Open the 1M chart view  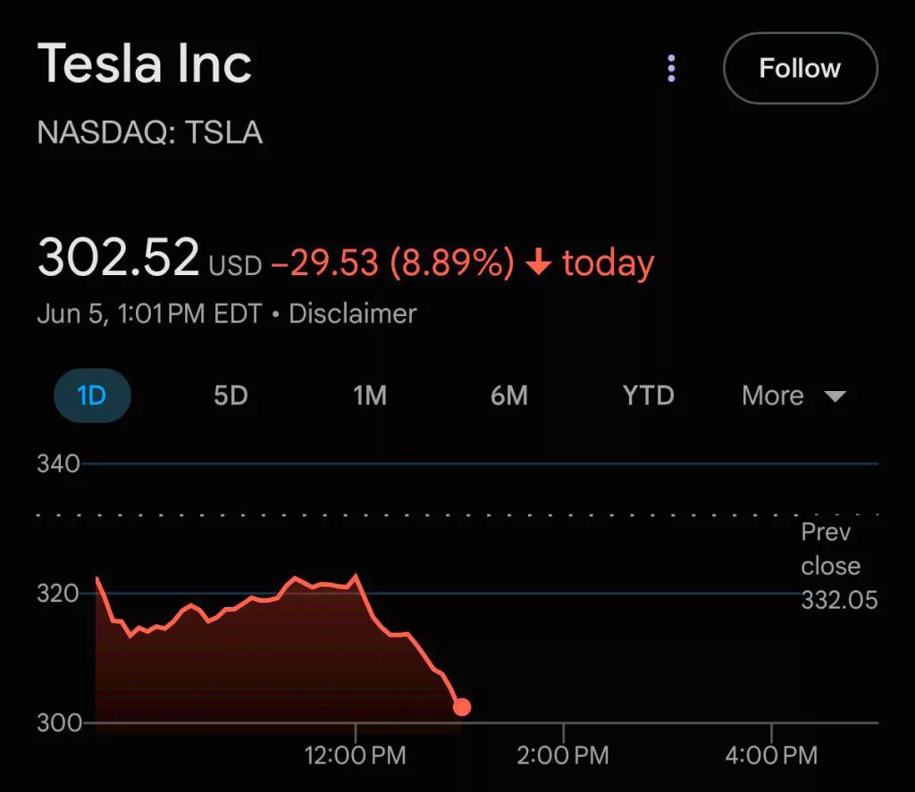click(369, 396)
